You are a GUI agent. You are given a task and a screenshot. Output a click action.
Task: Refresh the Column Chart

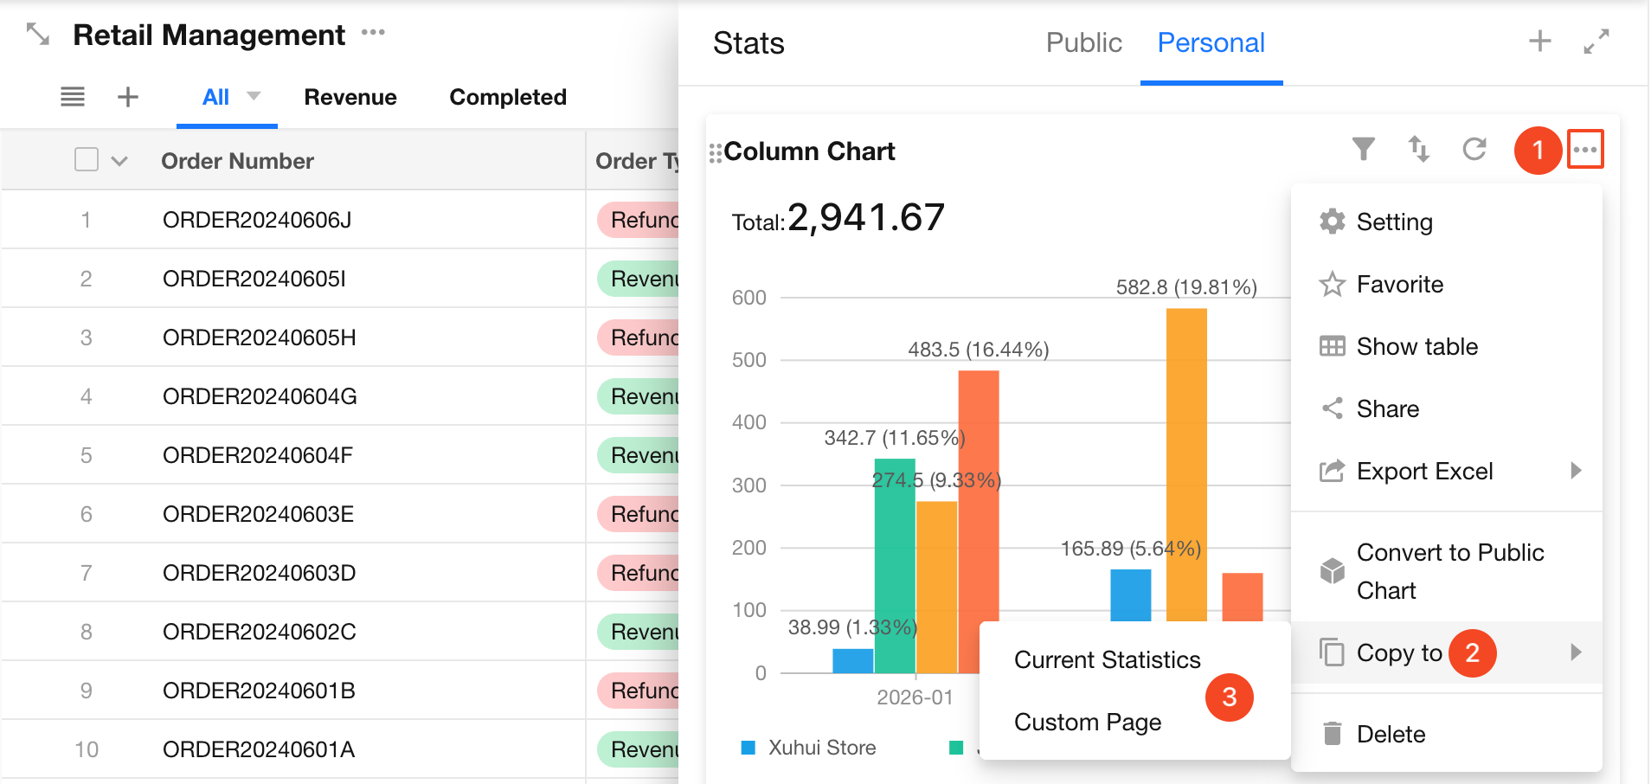1474,150
